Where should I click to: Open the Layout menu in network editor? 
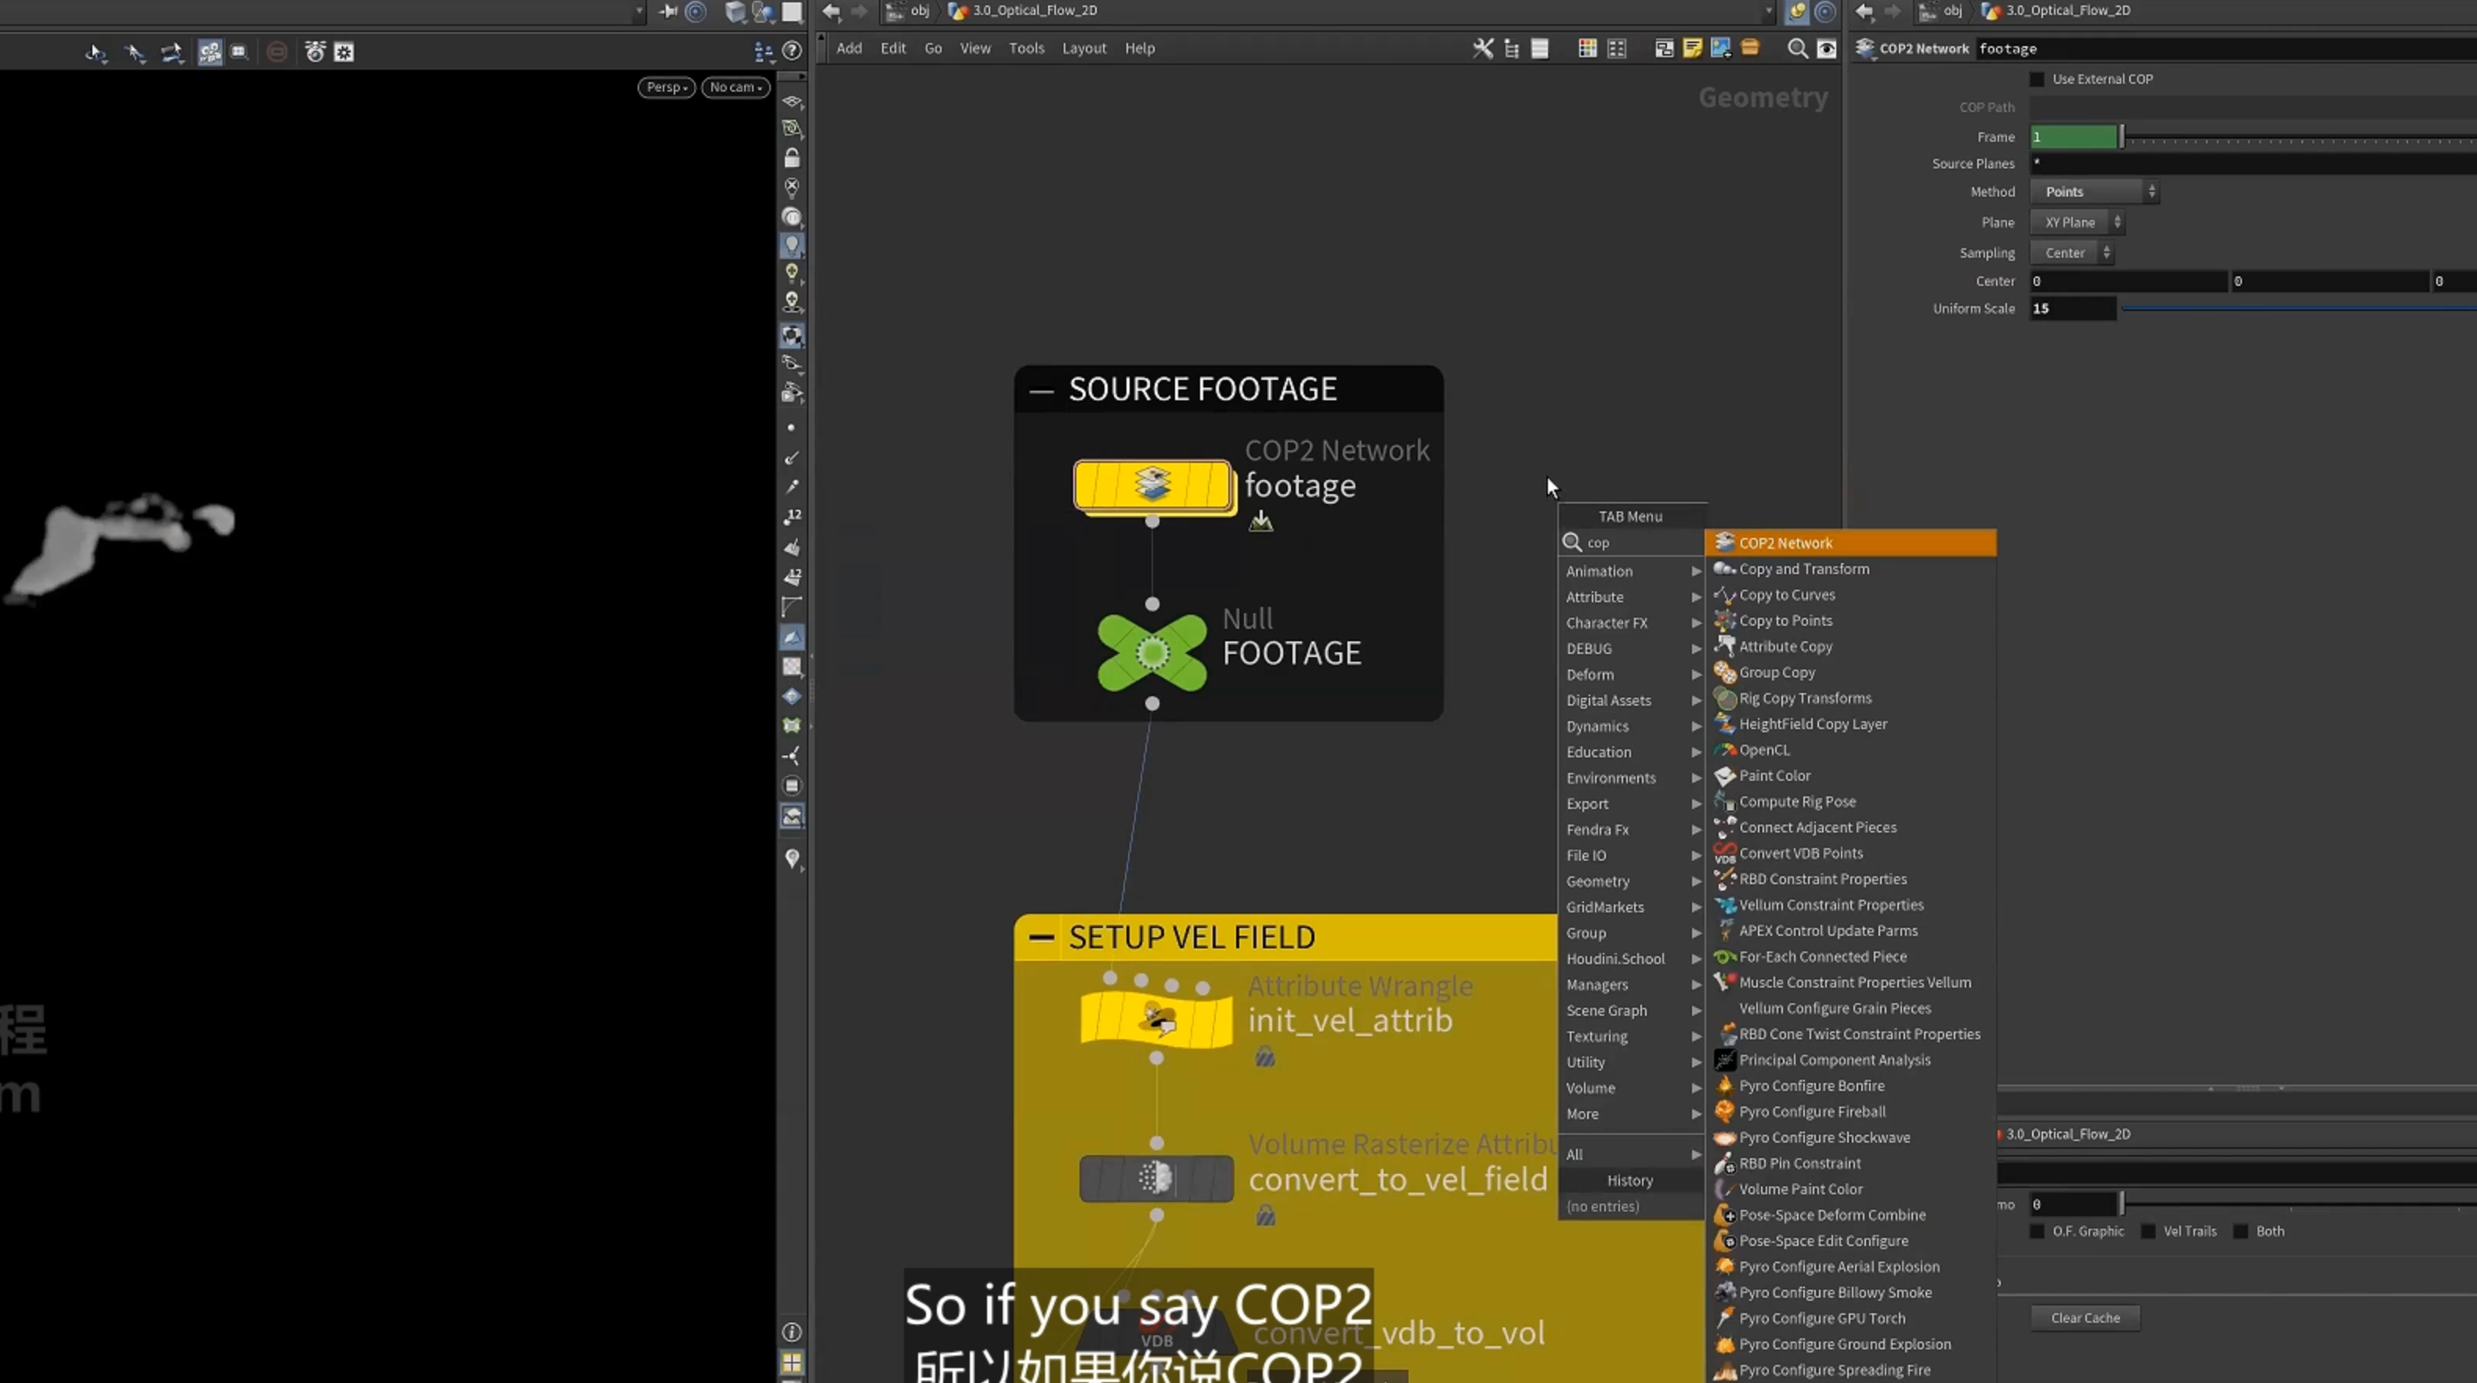pyautogui.click(x=1083, y=48)
